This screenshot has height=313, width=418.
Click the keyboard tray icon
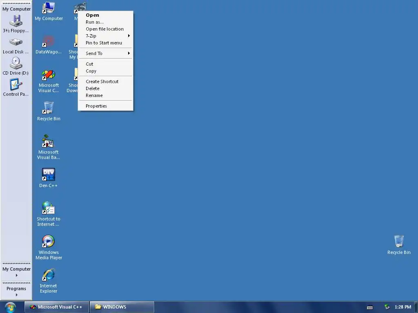[370, 307]
